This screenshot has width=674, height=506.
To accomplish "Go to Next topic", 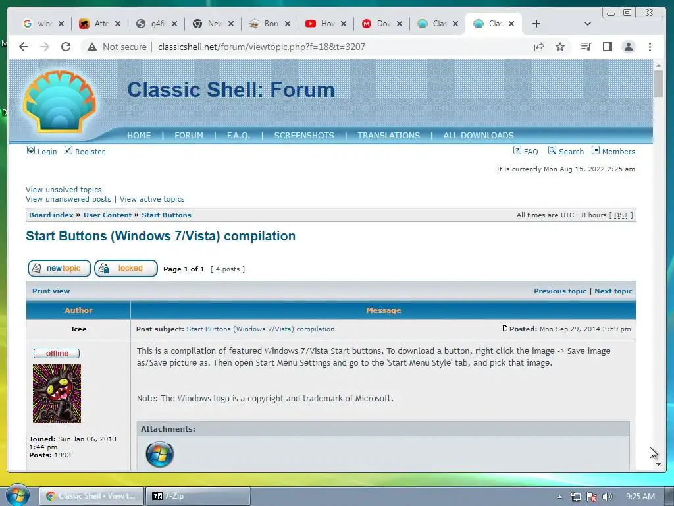I will [x=613, y=291].
